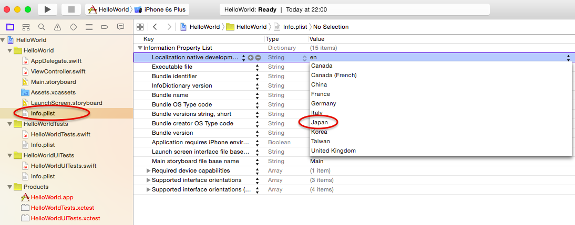This screenshot has height=225, width=575.
Task: Open value dropdown arrows for en field
Action: 568,58
